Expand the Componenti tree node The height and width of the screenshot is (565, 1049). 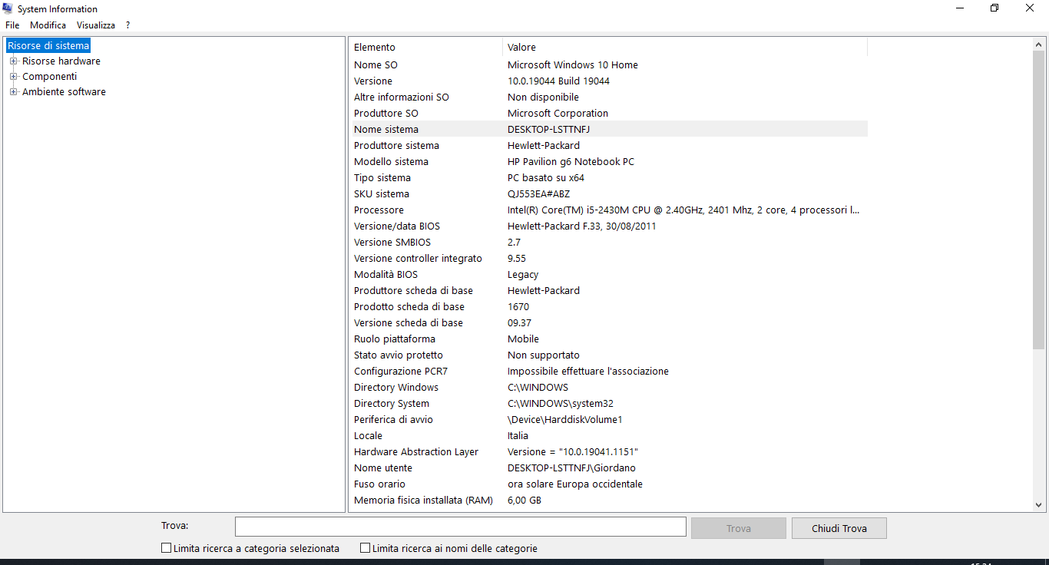click(x=13, y=76)
